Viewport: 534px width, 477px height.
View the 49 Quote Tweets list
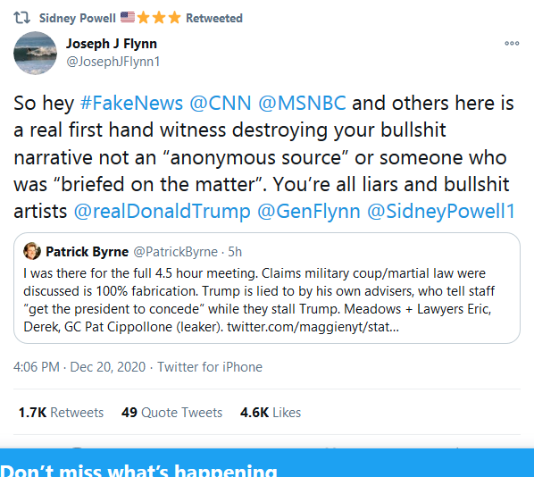pos(171,413)
